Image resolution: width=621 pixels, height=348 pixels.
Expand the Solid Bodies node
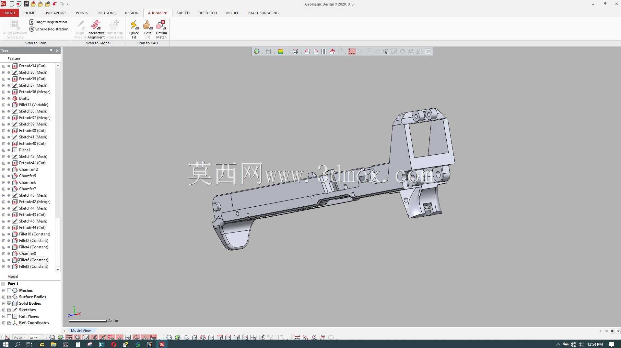4,303
